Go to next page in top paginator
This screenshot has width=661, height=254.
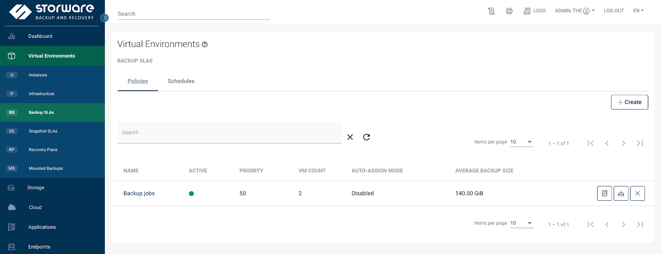click(623, 143)
